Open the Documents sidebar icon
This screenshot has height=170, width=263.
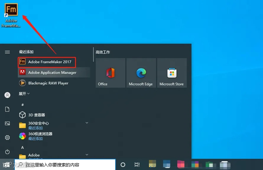pos(7,109)
